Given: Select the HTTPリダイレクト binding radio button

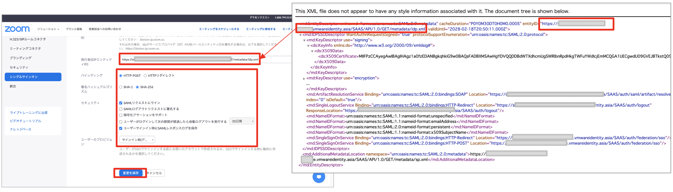Looking at the screenshot, I should [x=145, y=76].
